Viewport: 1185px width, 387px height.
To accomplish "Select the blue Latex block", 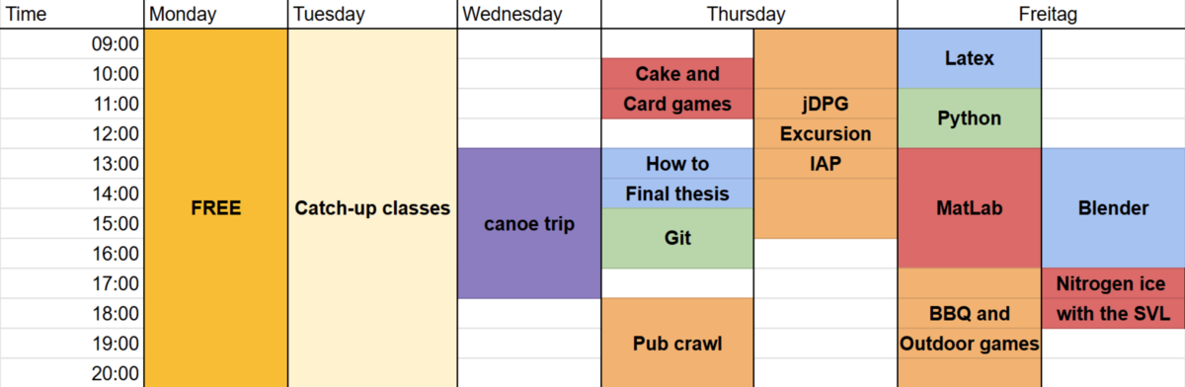I will click(x=970, y=59).
